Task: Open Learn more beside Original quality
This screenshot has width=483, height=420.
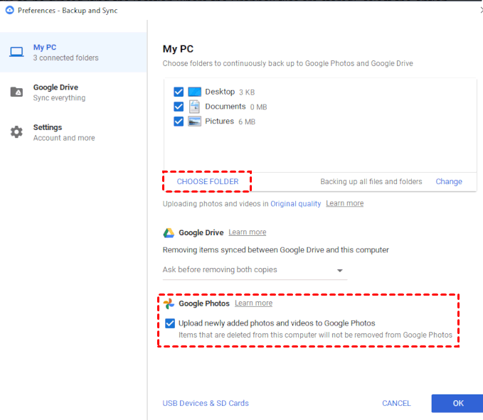Action: coord(345,203)
